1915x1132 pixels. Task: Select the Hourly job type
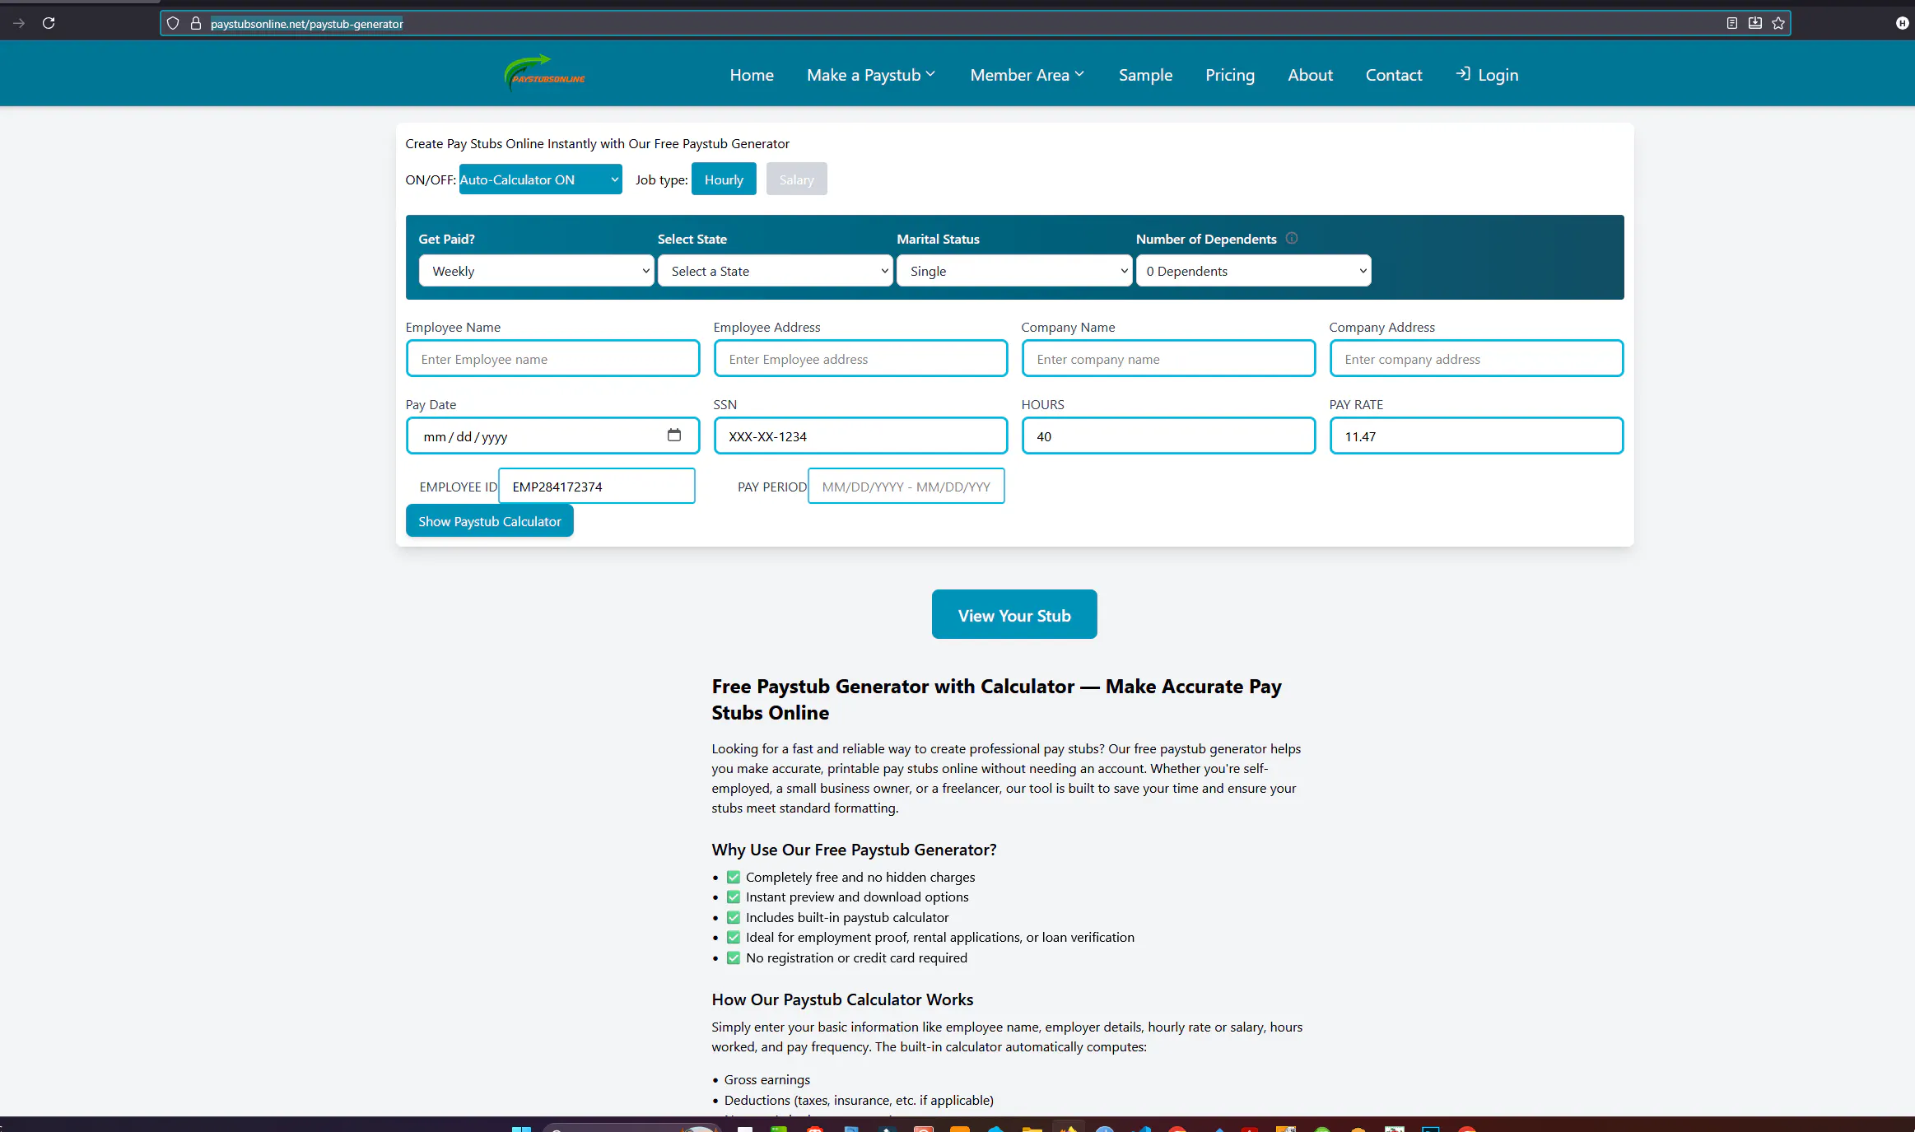pyautogui.click(x=724, y=179)
